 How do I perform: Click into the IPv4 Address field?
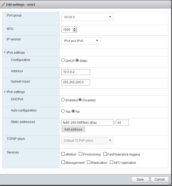pyautogui.click(x=75, y=72)
